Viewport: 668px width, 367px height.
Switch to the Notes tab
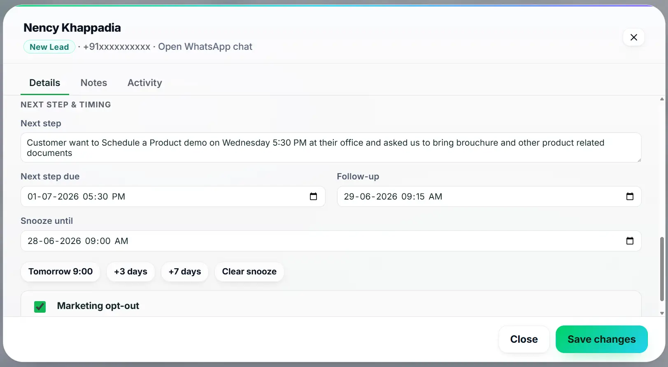point(94,83)
